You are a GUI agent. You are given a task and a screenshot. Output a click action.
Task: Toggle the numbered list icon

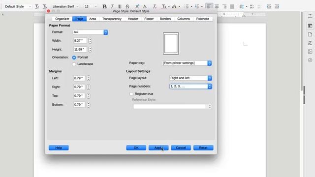197,6
